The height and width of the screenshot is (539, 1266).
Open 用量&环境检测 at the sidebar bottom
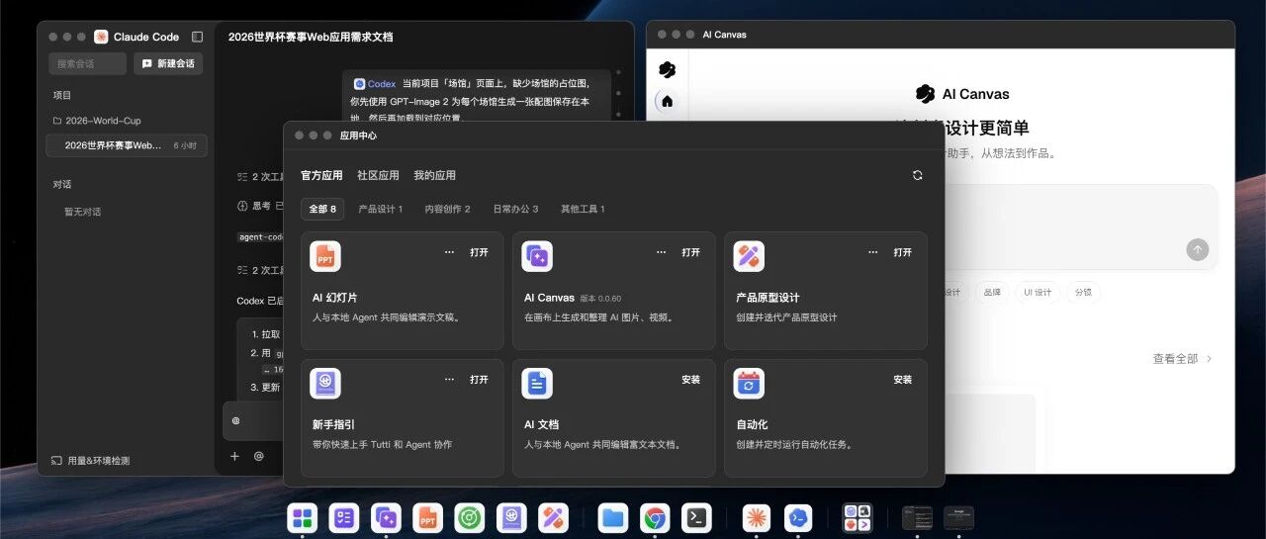pos(90,461)
